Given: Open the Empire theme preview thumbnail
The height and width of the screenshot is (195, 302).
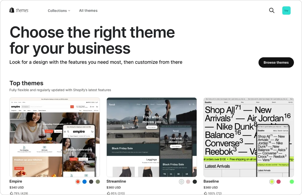Looking at the screenshot, I should (55, 137).
